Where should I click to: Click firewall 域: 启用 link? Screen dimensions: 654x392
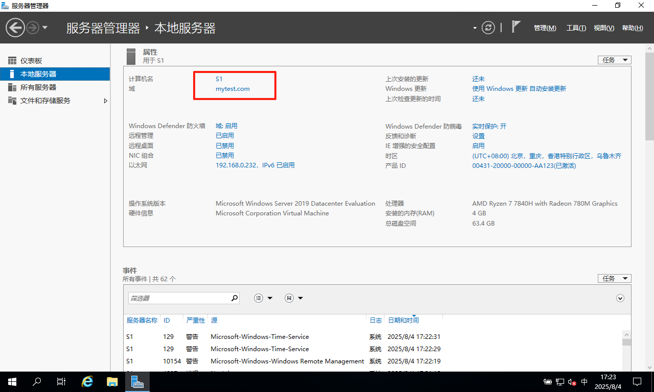tap(226, 126)
